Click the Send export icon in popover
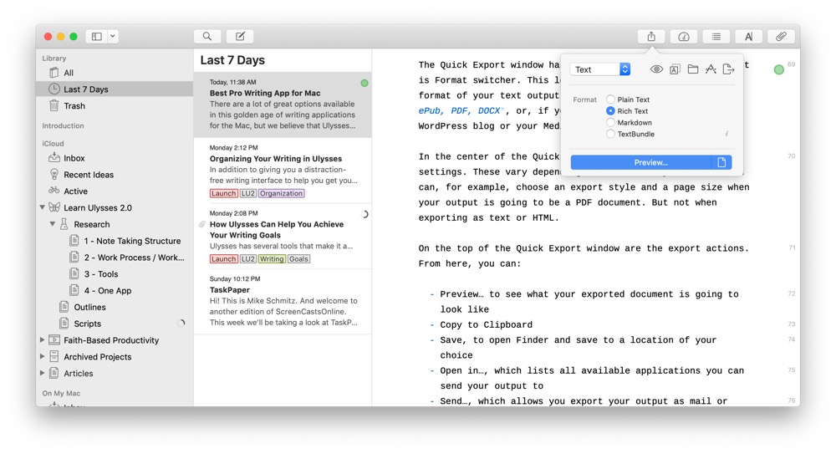This screenshot has height=454, width=836. click(728, 69)
